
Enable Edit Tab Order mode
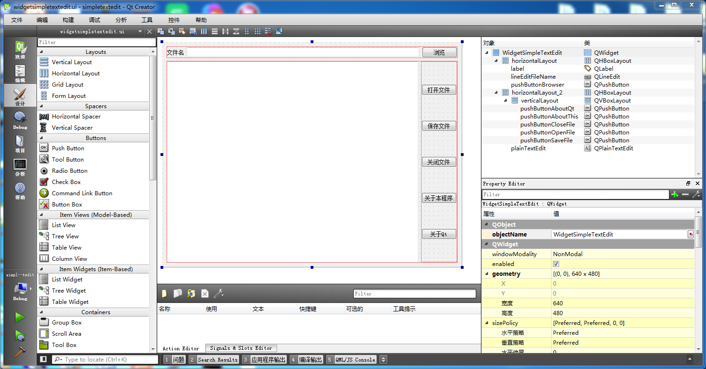(193, 31)
